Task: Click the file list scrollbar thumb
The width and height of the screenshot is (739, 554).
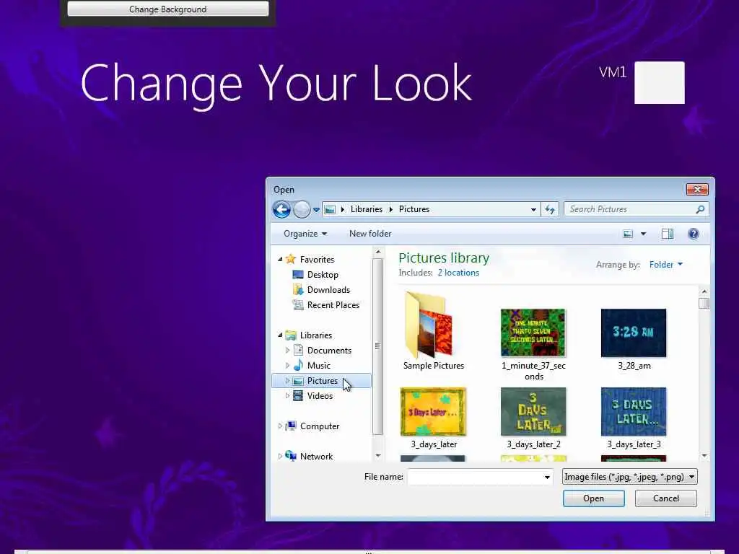Action: coord(704,304)
